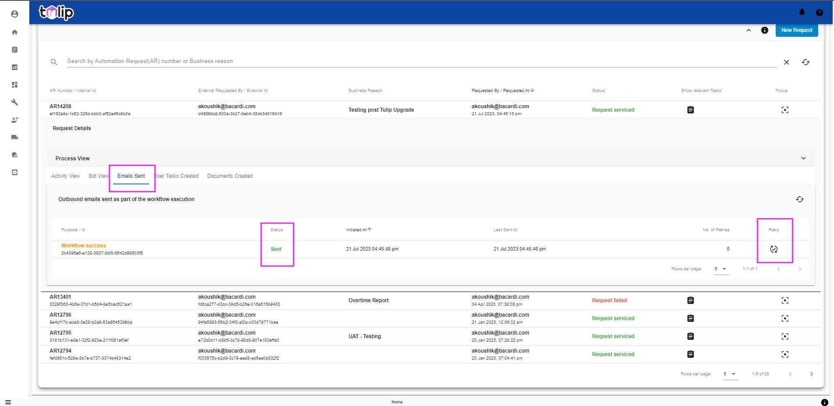Refresh the automation requests list
The image size is (834, 406).
coord(805,62)
